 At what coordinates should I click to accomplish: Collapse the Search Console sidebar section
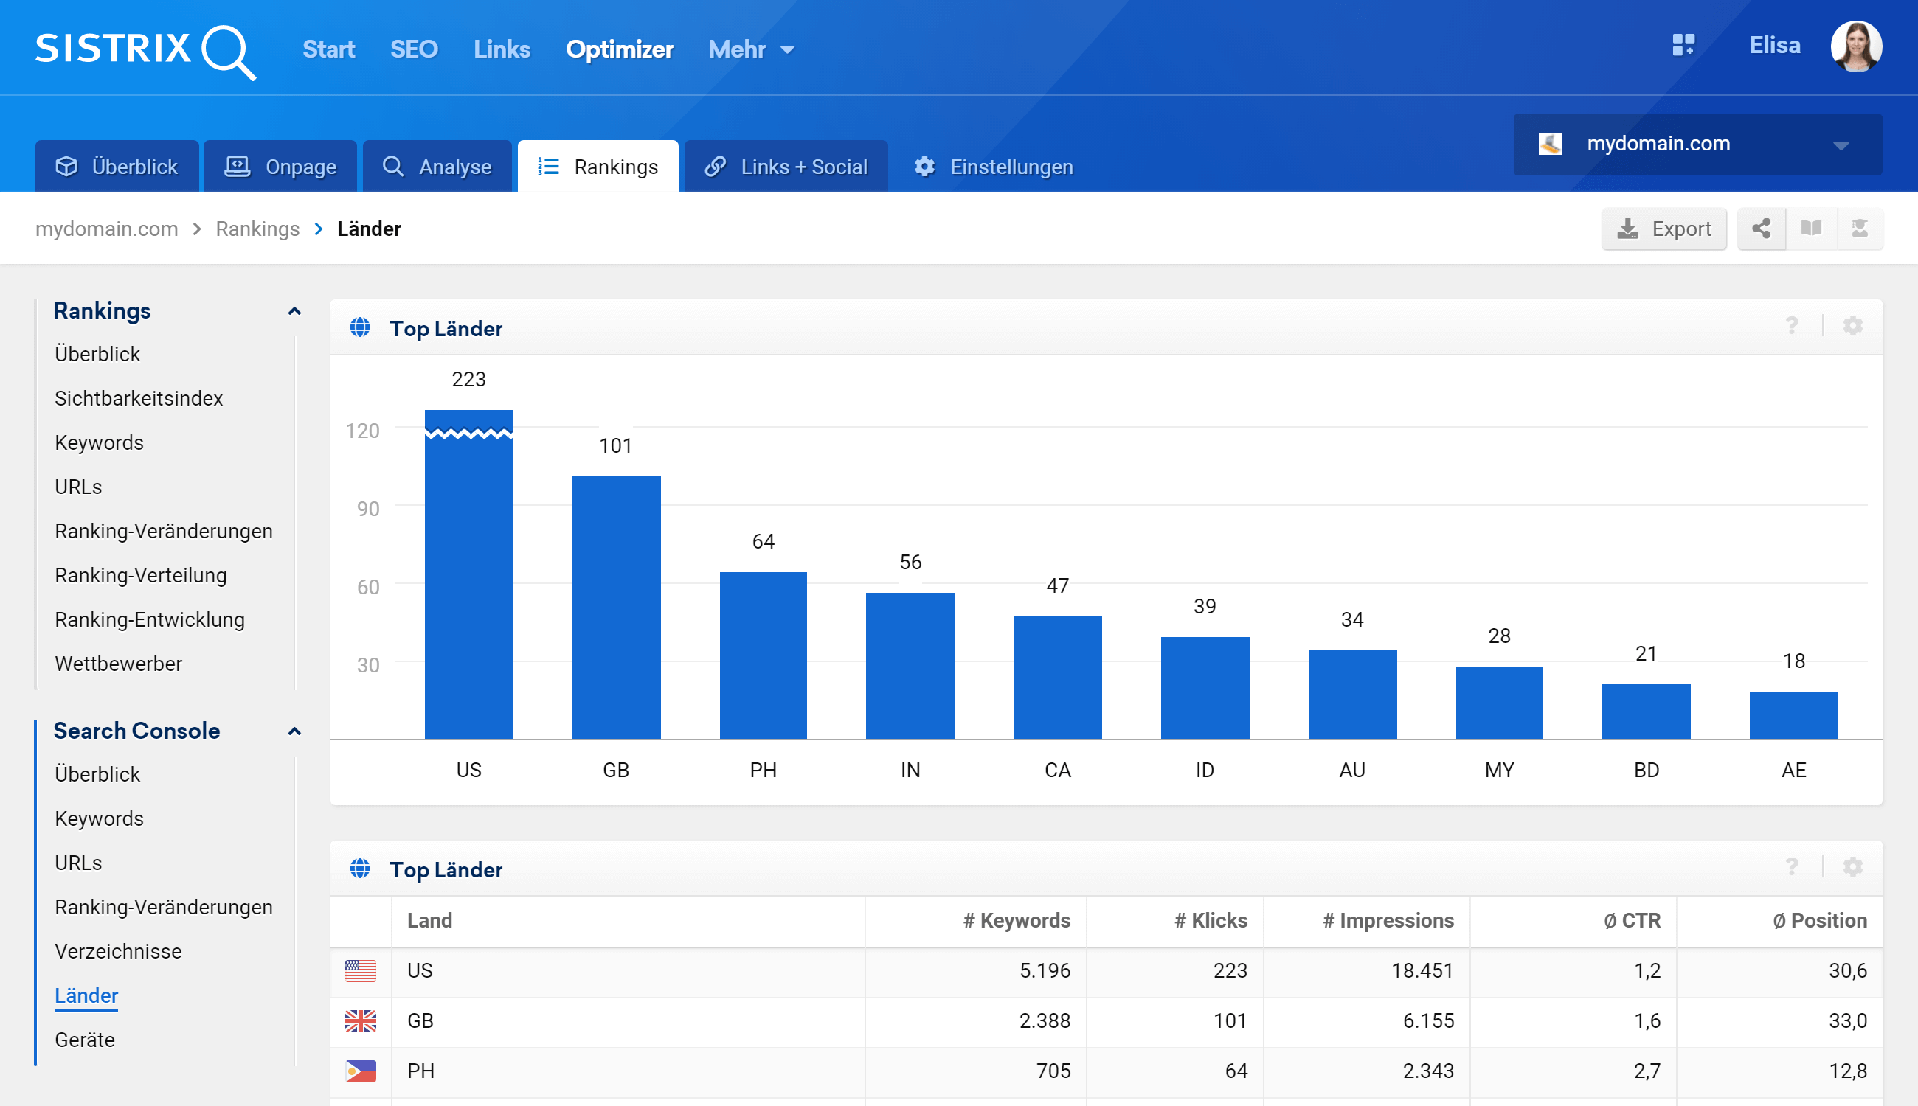(x=294, y=731)
